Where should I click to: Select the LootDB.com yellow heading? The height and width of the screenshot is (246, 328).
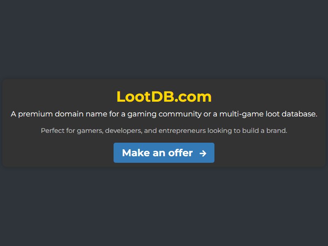(x=164, y=97)
